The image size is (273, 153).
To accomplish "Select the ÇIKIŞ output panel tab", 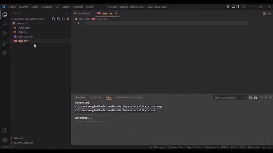I will point(109,97).
